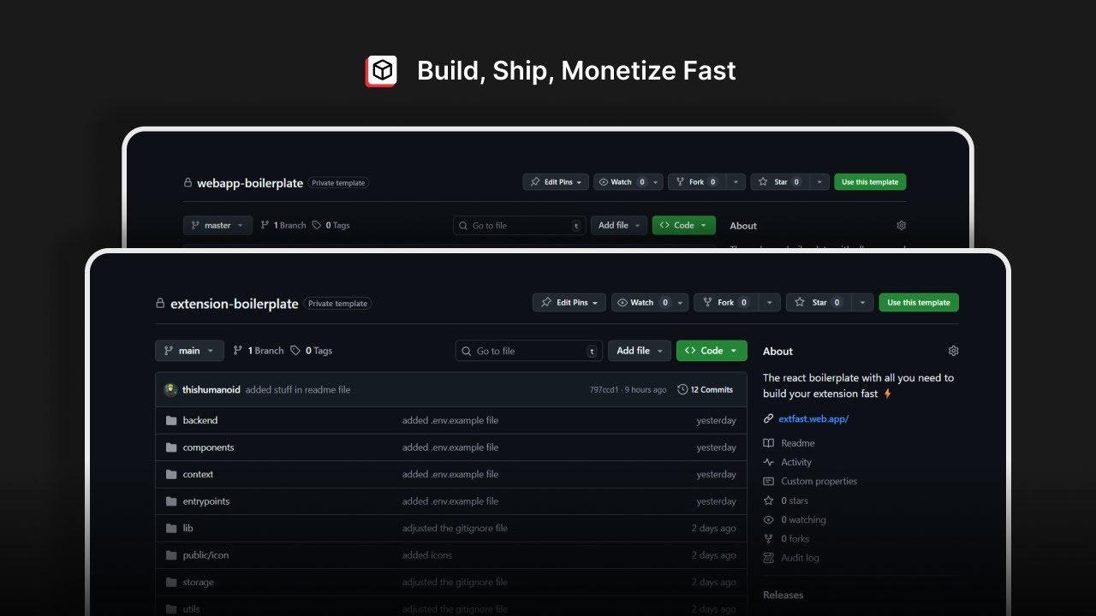The width and height of the screenshot is (1096, 616).
Task: Open the extension-boilerplate Add file dropdown
Action: (640, 351)
